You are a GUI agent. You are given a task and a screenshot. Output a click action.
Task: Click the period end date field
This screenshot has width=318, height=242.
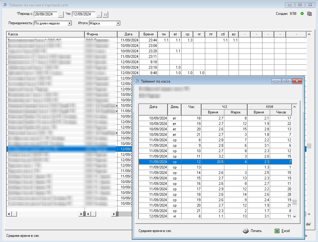click(x=84, y=14)
